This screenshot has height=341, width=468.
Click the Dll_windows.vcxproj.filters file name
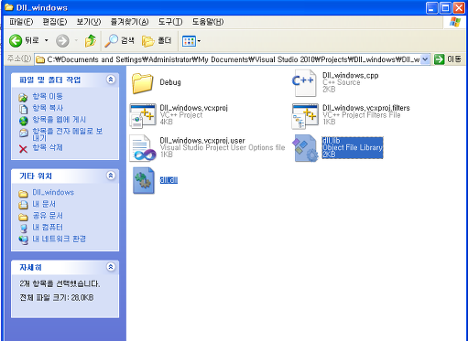[x=366, y=108]
